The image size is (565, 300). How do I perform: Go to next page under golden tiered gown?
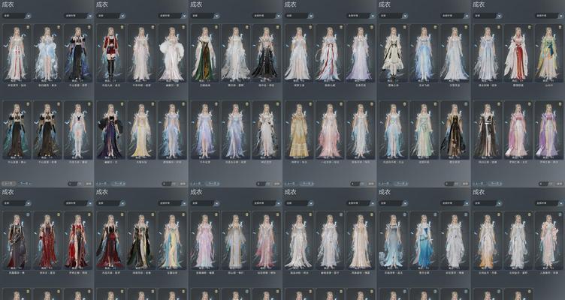click(307, 184)
